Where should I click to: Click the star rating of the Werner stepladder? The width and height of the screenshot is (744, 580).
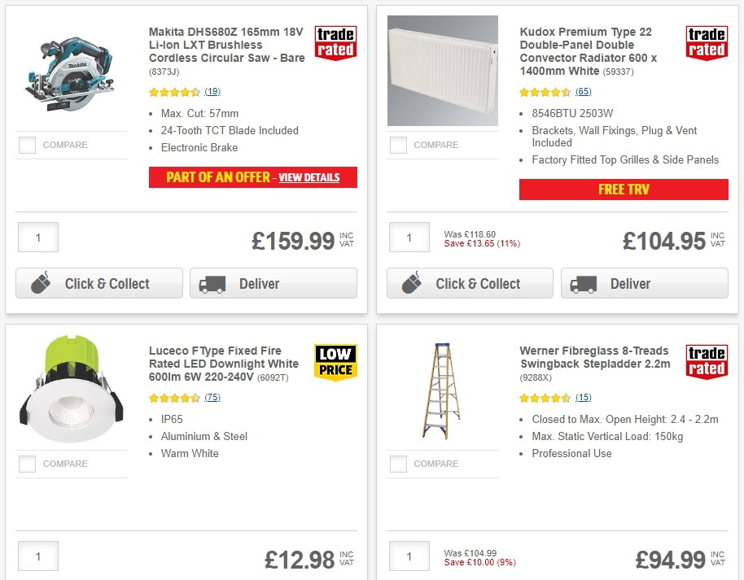(543, 398)
